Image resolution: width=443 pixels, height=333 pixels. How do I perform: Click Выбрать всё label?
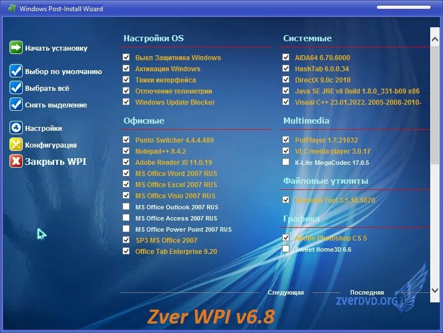[47, 88]
